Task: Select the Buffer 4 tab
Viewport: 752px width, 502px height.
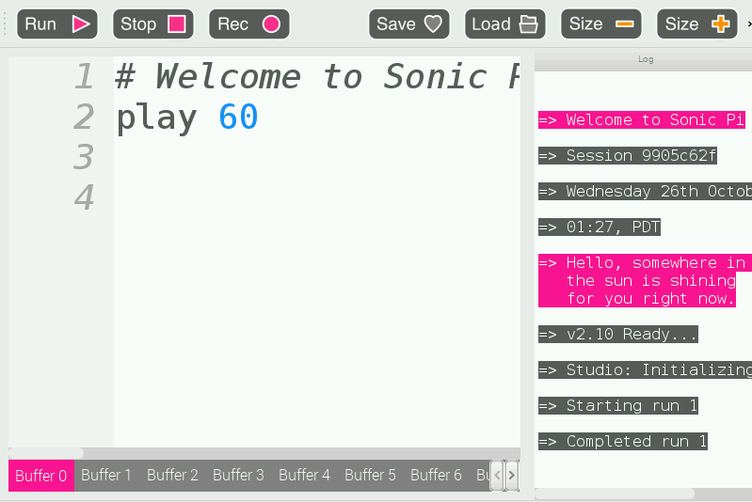Action: (304, 476)
